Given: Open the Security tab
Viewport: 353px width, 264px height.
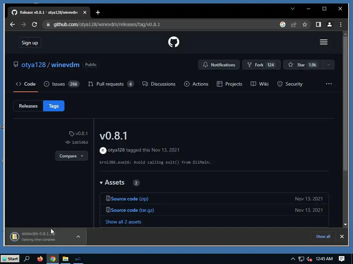Looking at the screenshot, I should point(290,84).
